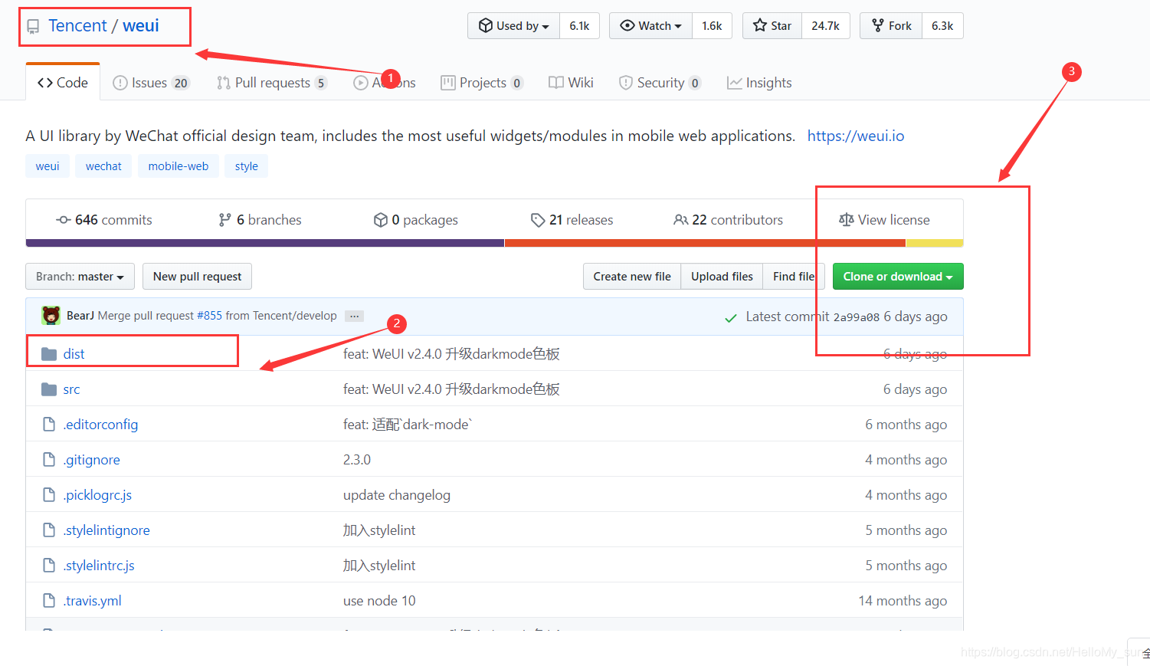Open the .travis.yml file
The image size is (1150, 666).
click(92, 601)
